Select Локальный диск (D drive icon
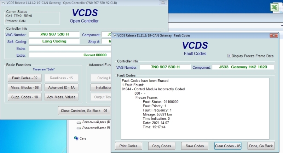This screenshot has width=283, height=153. [x=79, y=123]
